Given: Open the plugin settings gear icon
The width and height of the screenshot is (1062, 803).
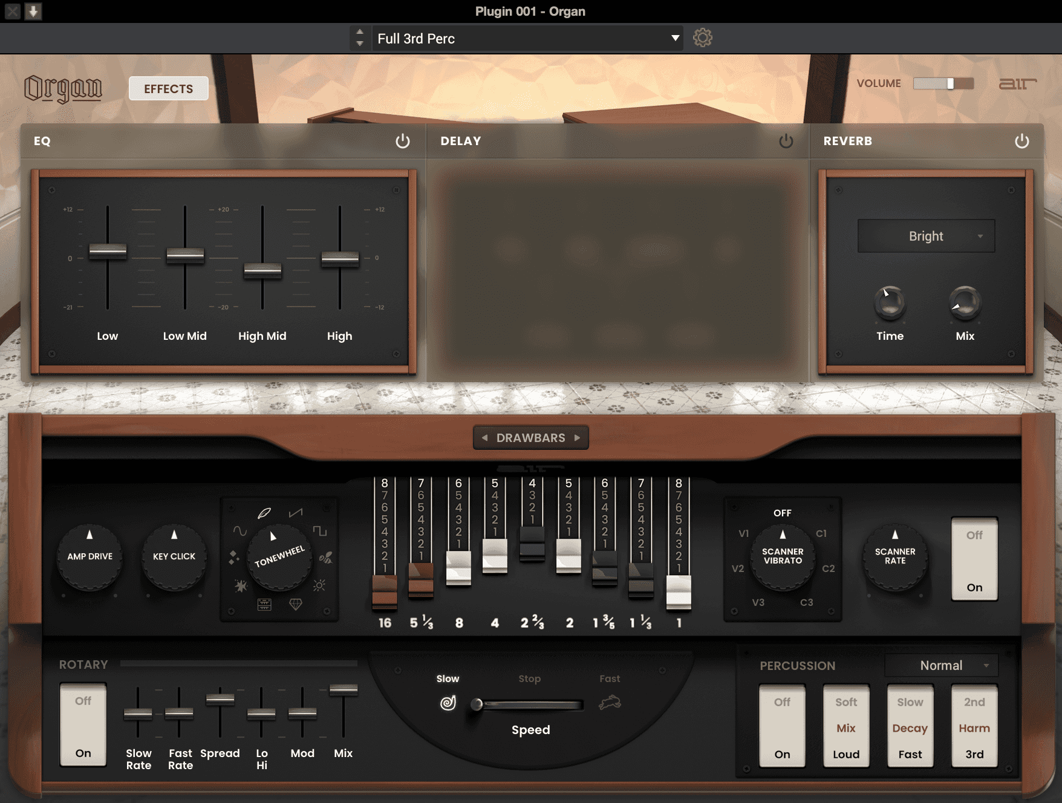Looking at the screenshot, I should pyautogui.click(x=702, y=38).
